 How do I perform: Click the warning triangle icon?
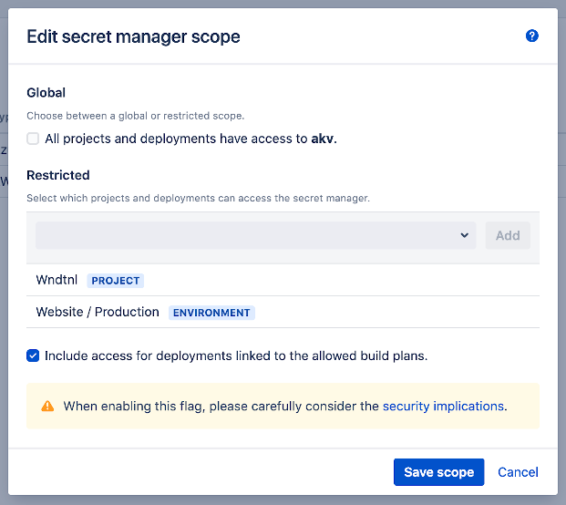point(47,406)
